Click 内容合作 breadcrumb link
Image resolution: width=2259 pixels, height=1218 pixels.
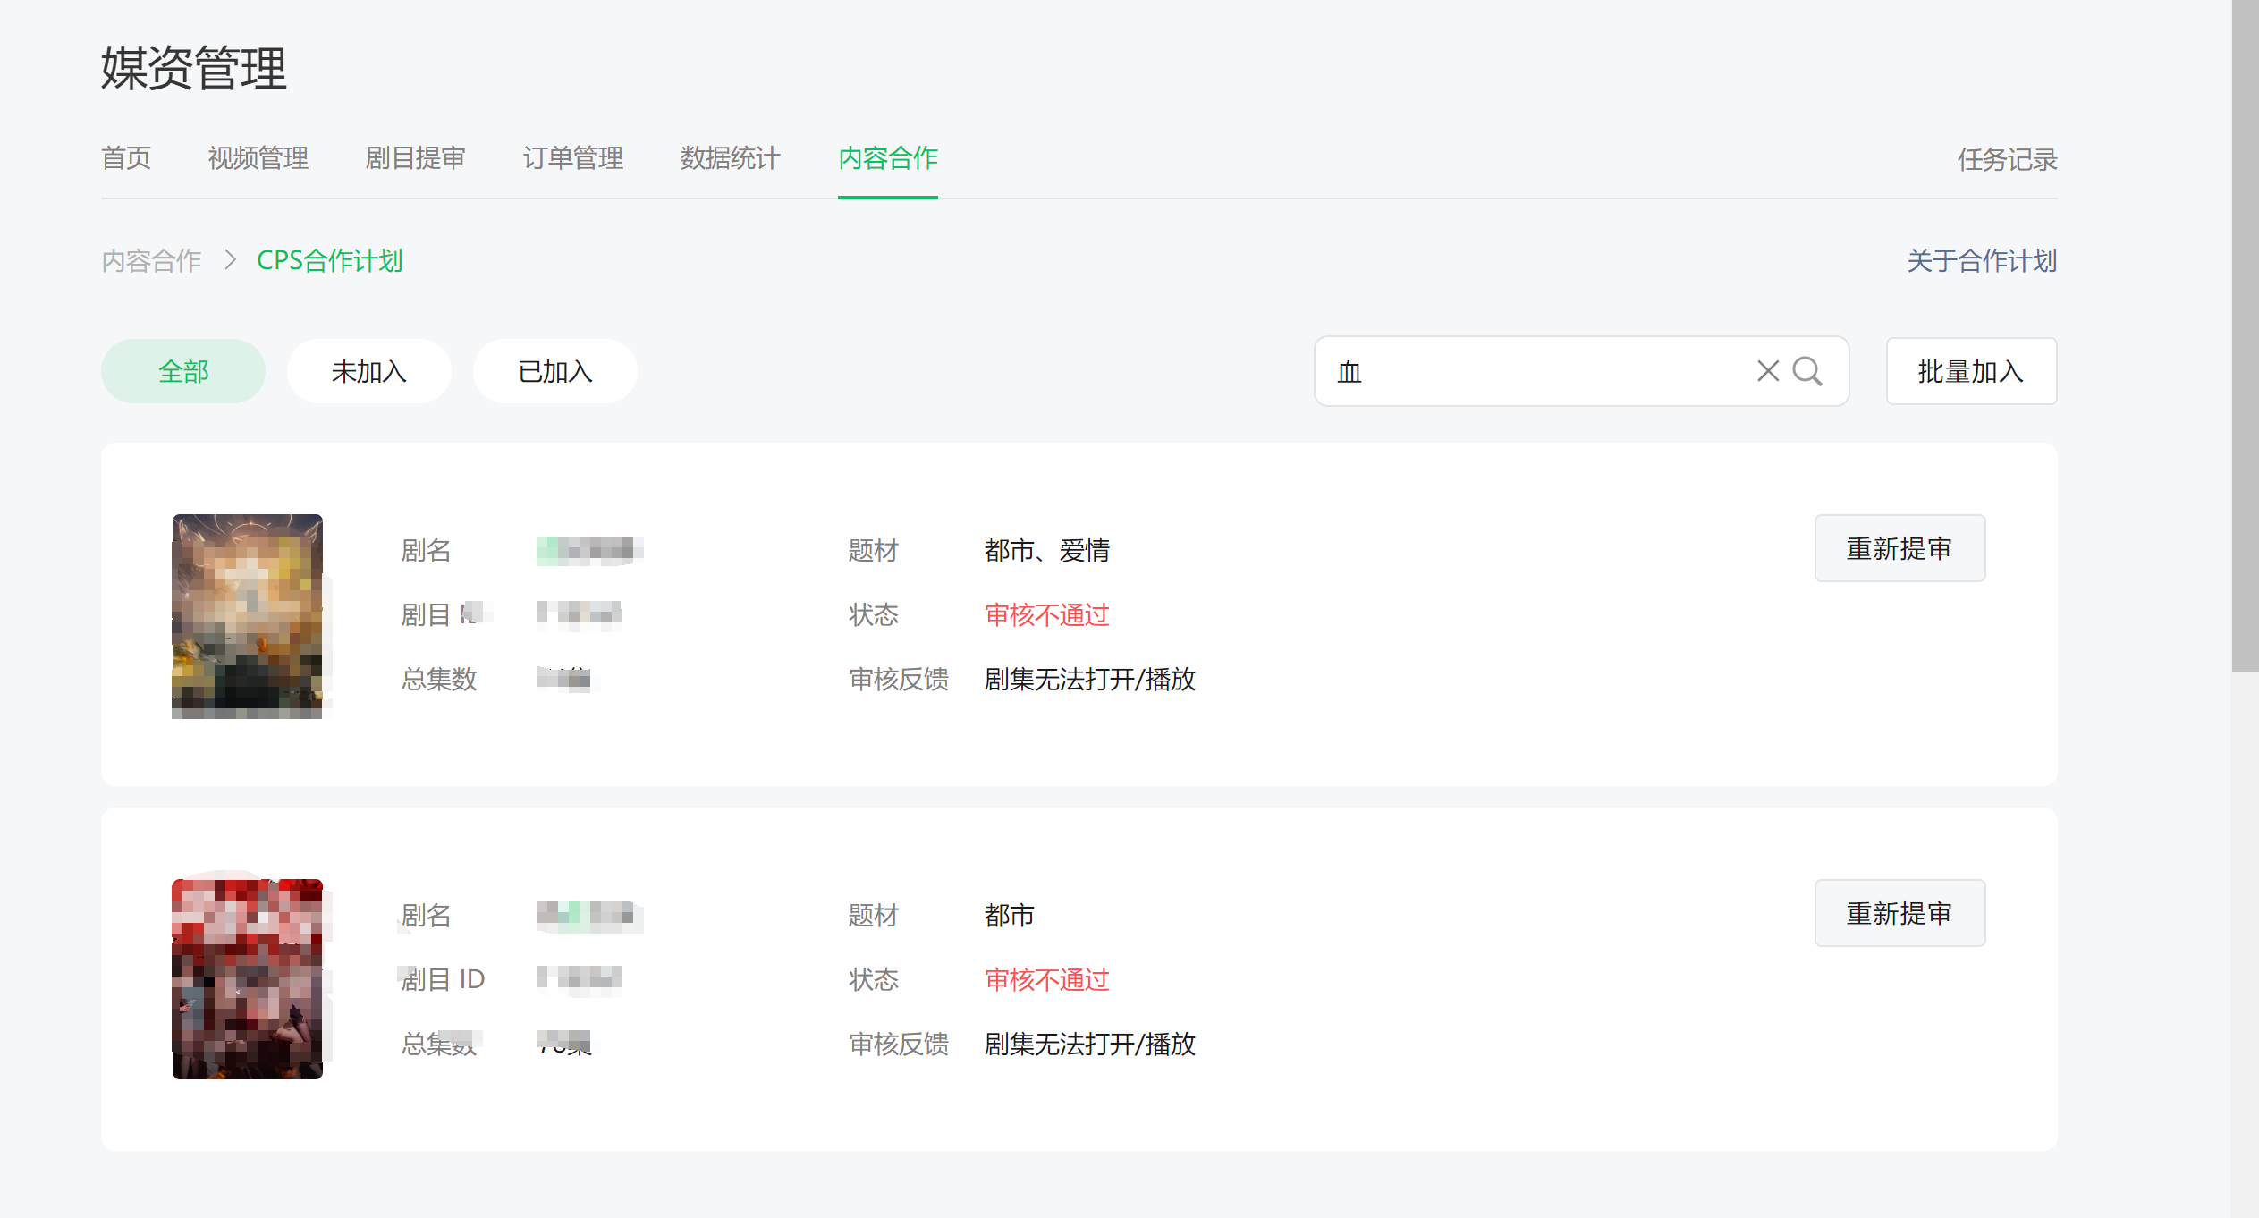(x=151, y=260)
